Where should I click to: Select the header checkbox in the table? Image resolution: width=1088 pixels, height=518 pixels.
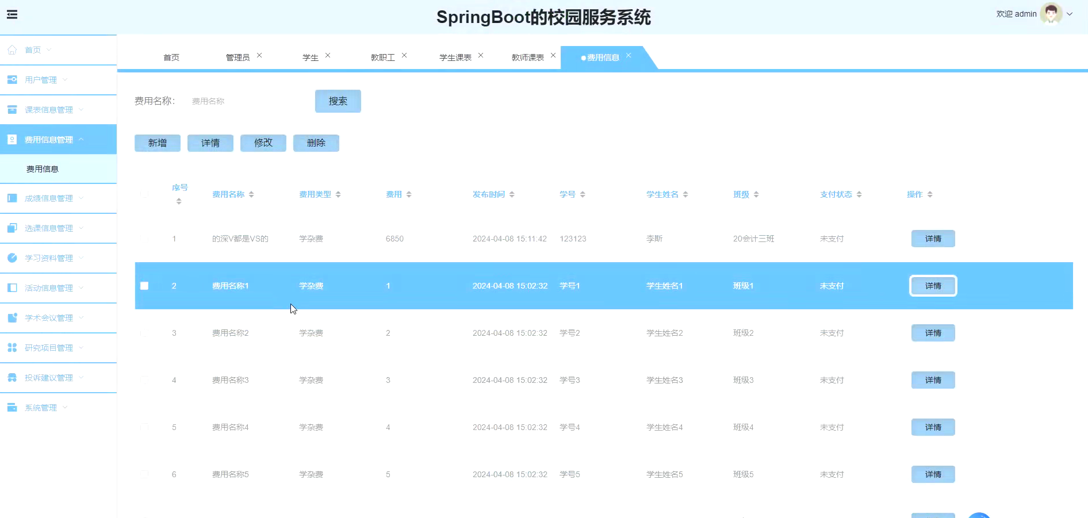point(144,194)
